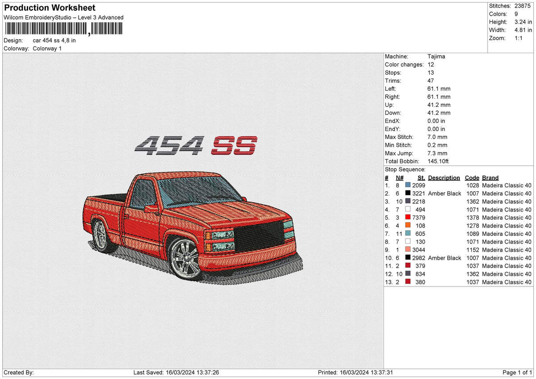
Task: Click the Page 1 of 1 footer
Action: (517, 373)
